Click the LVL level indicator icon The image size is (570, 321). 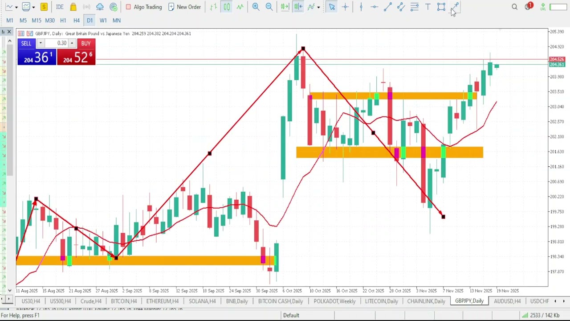coord(543,7)
